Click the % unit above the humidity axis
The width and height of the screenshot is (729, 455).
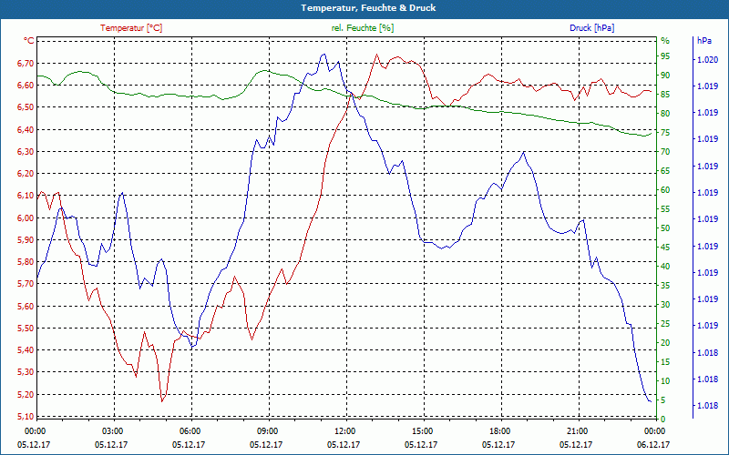point(665,41)
